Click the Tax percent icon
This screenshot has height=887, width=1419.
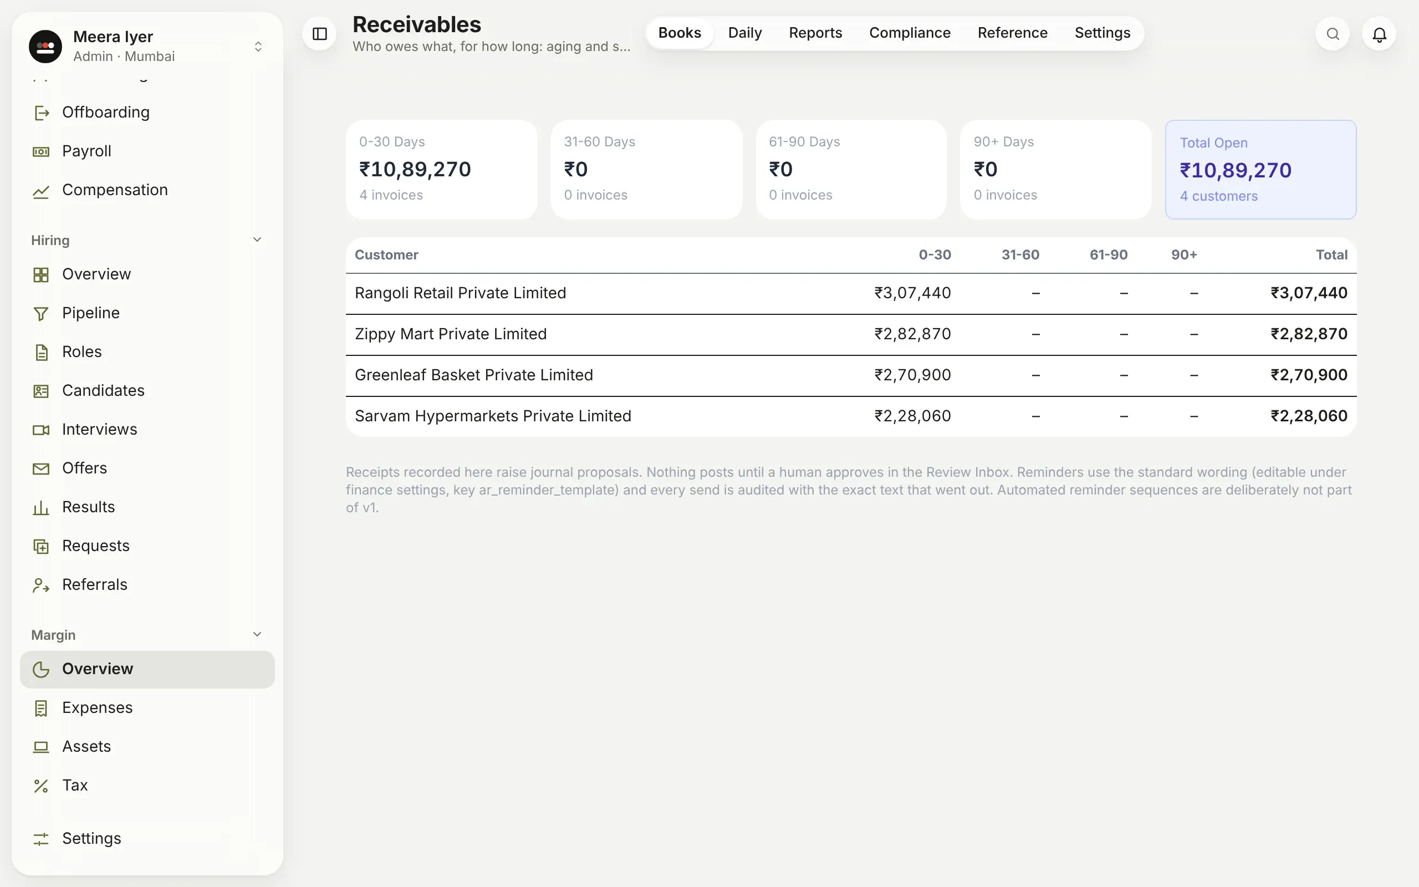[x=41, y=786]
